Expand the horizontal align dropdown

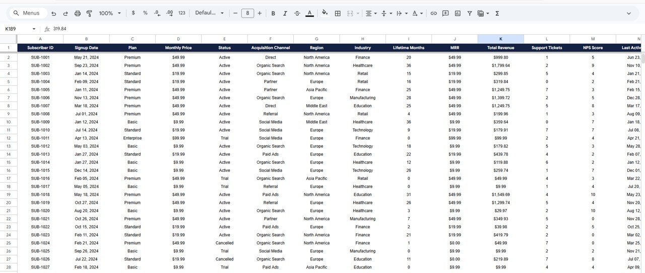click(x=371, y=13)
